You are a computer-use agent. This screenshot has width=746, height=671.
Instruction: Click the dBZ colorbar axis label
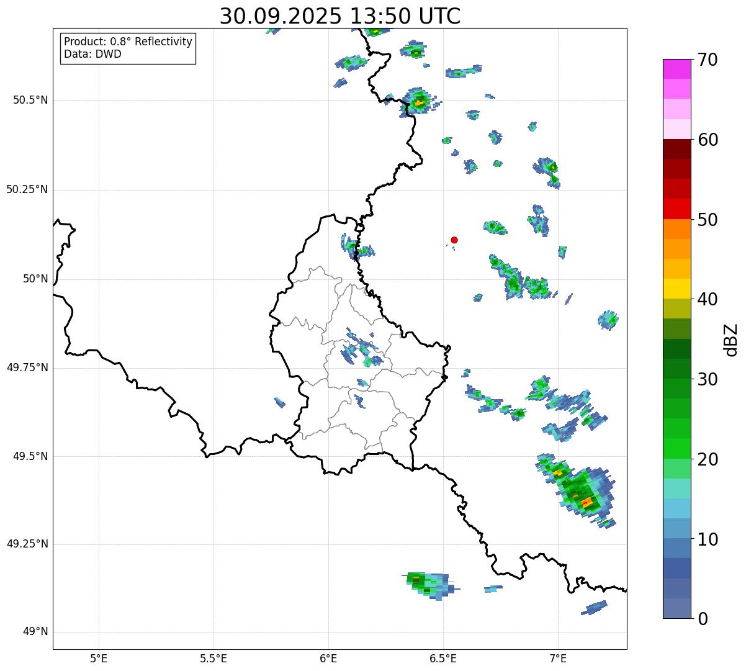pos(731,339)
